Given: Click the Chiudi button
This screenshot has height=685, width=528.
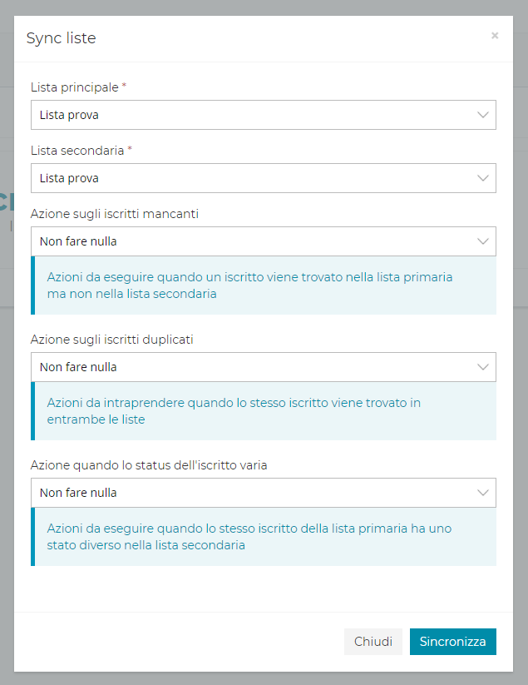Looking at the screenshot, I should coord(373,642).
